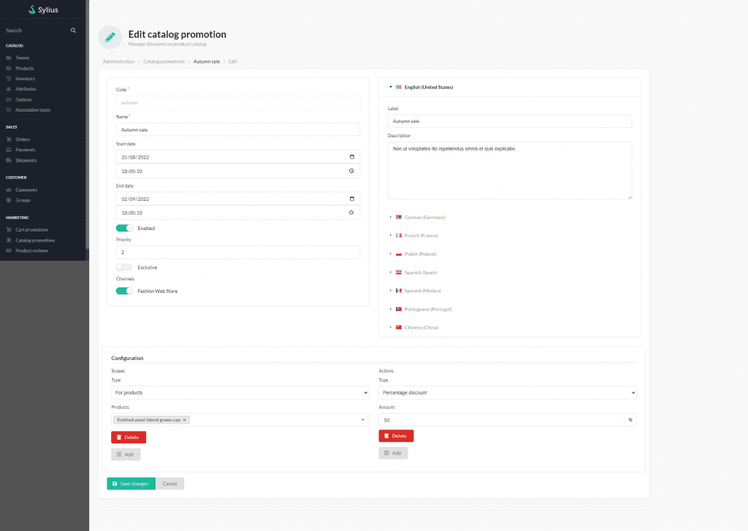Image resolution: width=748 pixels, height=531 pixels.
Task: Click the Options icon in sidebar
Action: point(9,100)
